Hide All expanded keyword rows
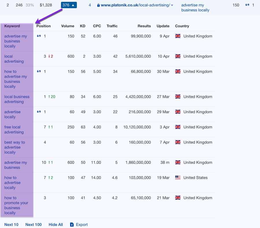Image resolution: width=260 pixels, height=228 pixels. pos(55,225)
